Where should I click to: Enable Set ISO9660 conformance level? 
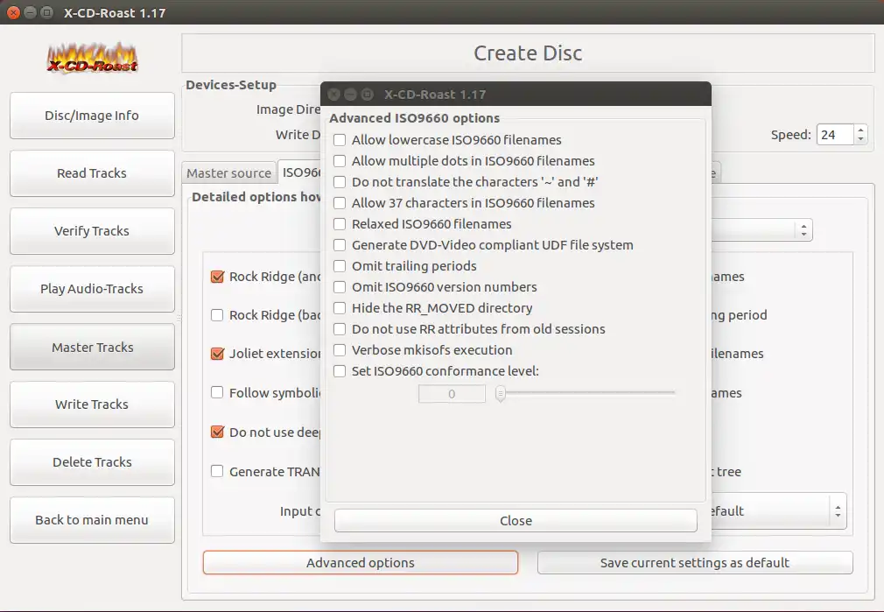point(340,371)
